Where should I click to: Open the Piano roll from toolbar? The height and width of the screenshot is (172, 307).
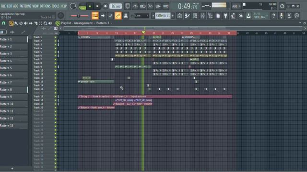click(x=187, y=16)
